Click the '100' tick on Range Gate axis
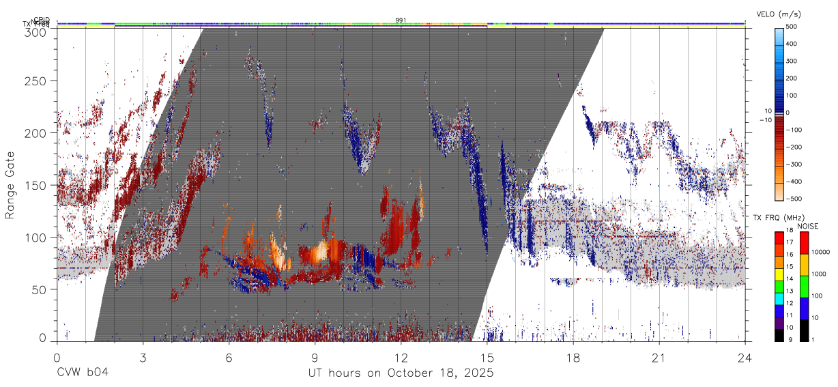This screenshot has height=387, width=838. point(36,238)
